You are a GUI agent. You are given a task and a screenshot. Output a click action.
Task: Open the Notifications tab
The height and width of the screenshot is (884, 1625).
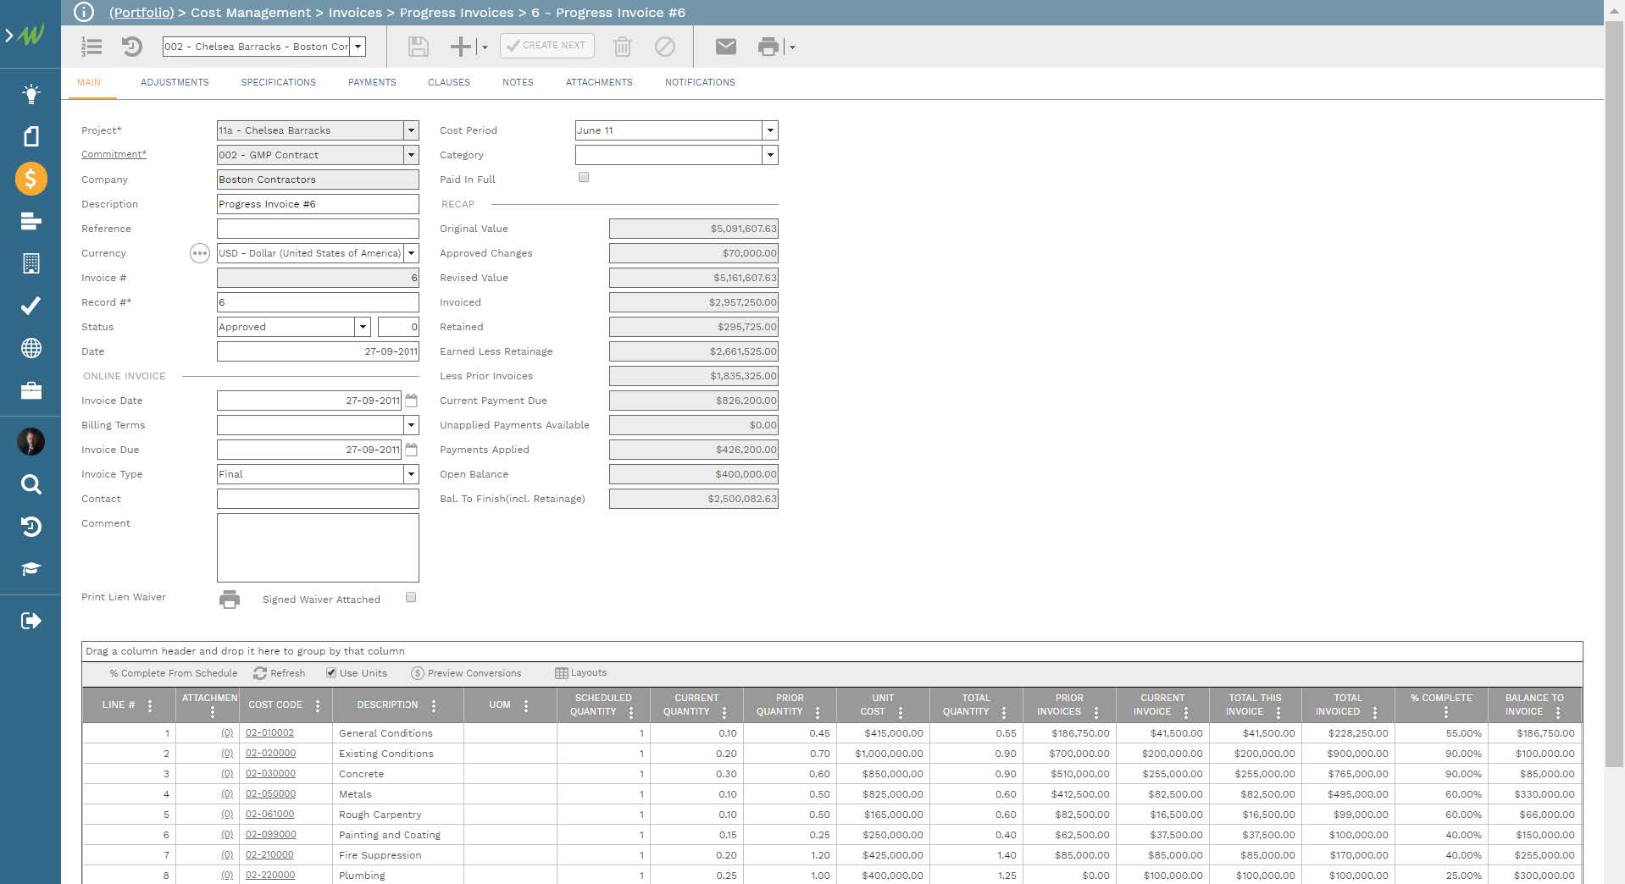tap(700, 82)
